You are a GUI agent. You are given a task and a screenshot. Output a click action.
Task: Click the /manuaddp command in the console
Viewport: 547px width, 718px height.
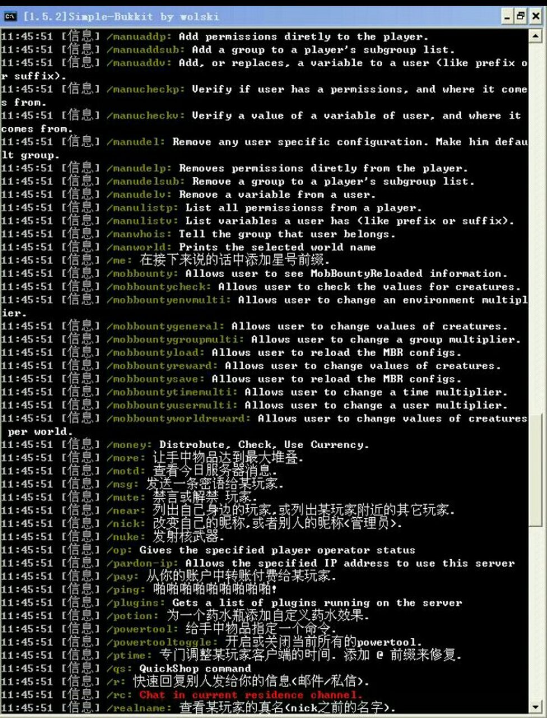139,37
